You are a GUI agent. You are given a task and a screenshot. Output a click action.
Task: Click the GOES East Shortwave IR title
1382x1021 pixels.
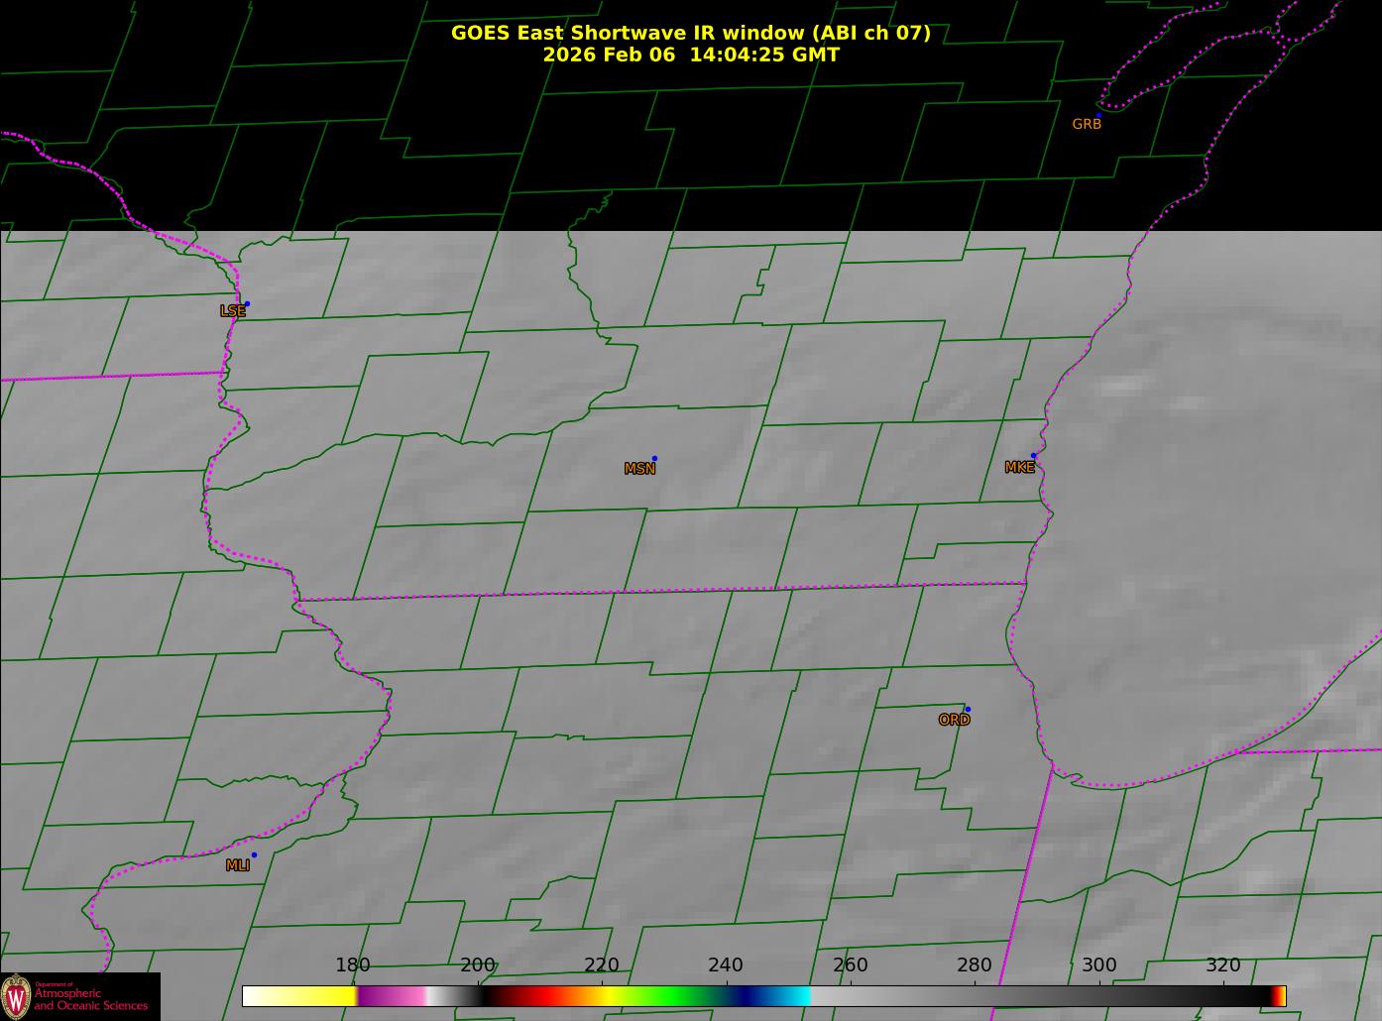pos(690,33)
